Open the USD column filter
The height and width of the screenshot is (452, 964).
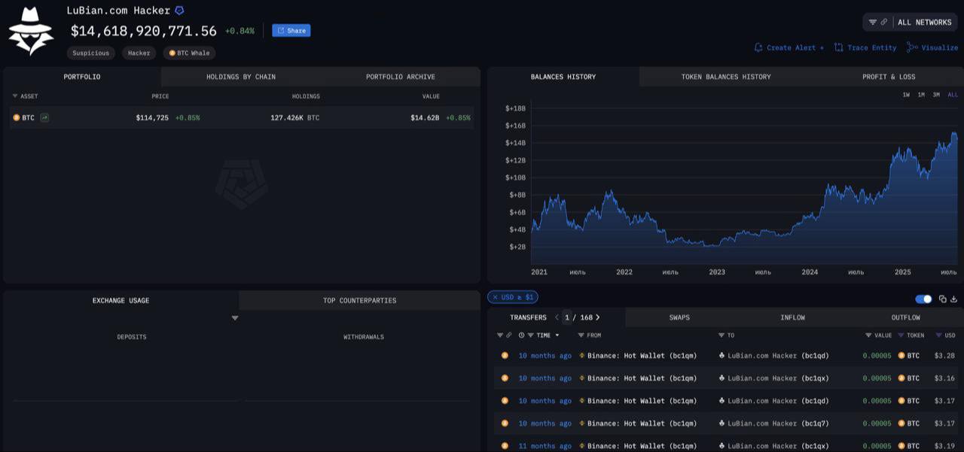[x=938, y=335]
